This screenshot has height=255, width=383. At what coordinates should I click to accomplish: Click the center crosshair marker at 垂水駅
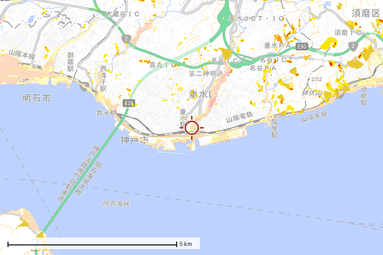(191, 127)
